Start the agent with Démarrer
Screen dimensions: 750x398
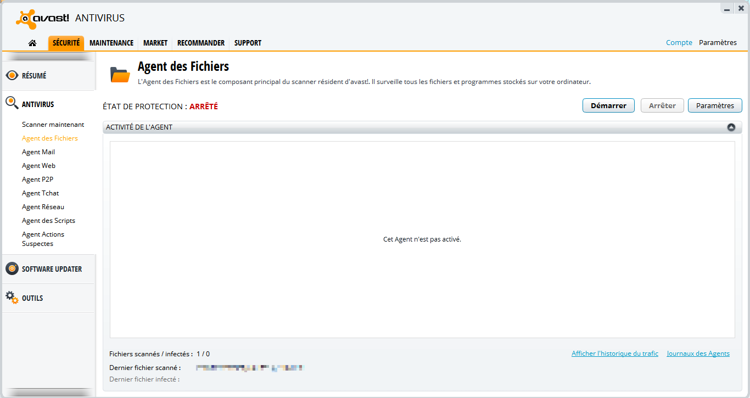pyautogui.click(x=608, y=105)
